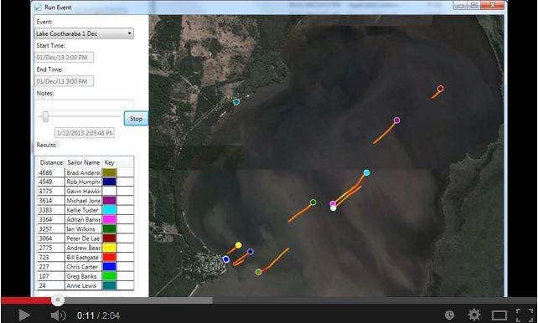Click the olive key swatch for Brad Anders
This screenshot has width=538, height=323.
110,172
